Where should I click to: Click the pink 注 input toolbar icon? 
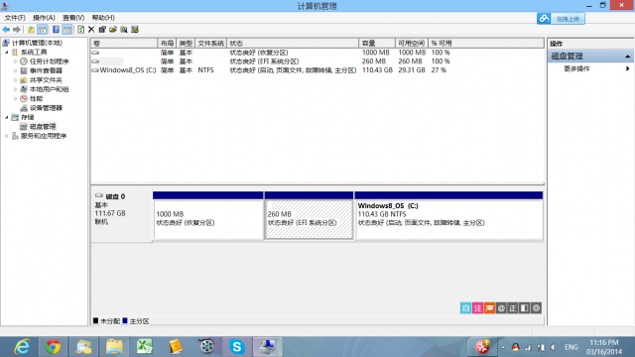click(477, 308)
